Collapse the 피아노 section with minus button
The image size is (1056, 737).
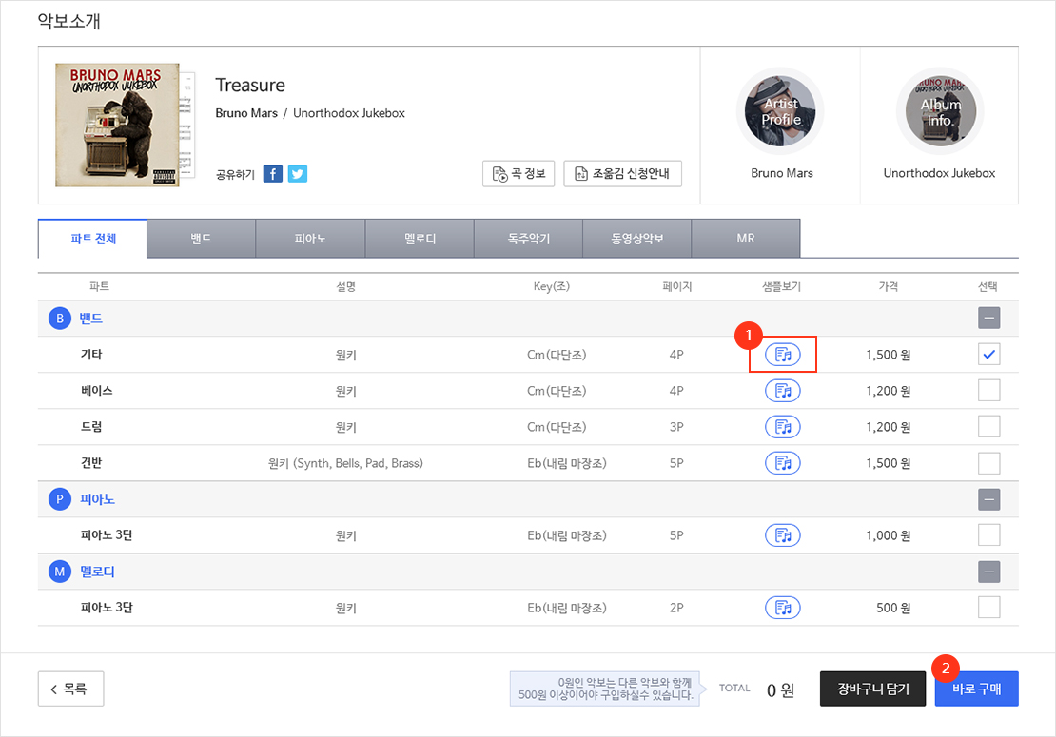(x=988, y=499)
